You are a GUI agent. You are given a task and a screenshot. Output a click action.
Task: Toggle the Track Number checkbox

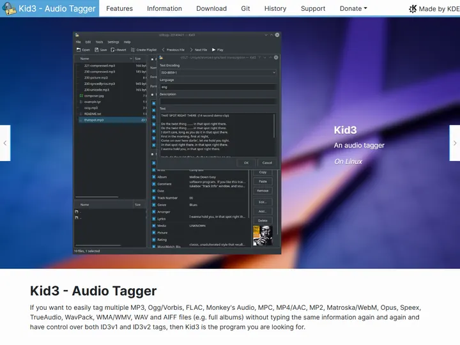click(x=154, y=198)
